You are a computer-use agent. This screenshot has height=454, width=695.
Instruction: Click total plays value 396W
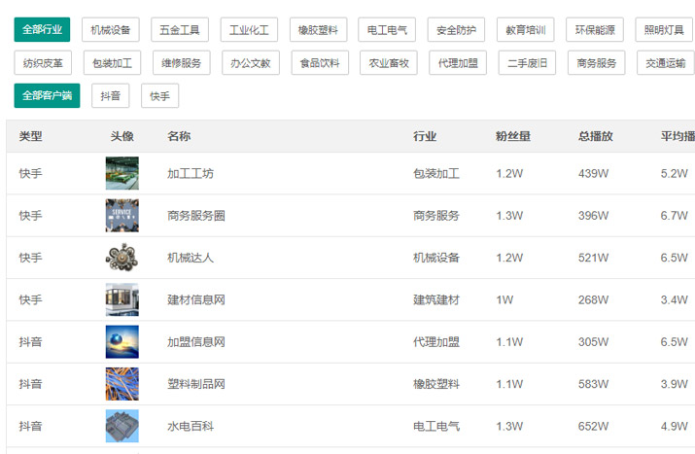pos(593,216)
